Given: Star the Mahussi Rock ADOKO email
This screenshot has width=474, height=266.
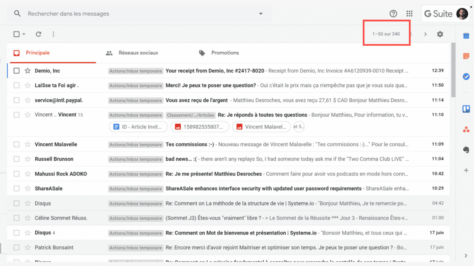Looking at the screenshot, I should [28, 174].
